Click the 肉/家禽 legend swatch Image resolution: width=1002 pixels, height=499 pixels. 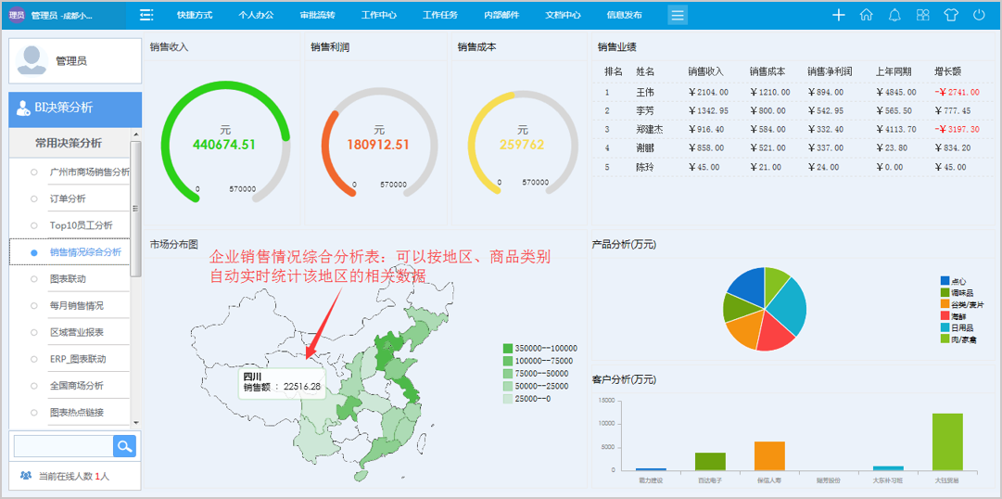(945, 339)
